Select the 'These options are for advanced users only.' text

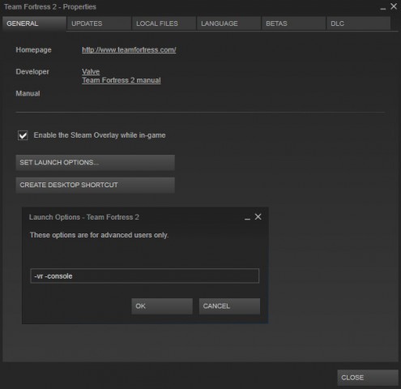coord(99,235)
